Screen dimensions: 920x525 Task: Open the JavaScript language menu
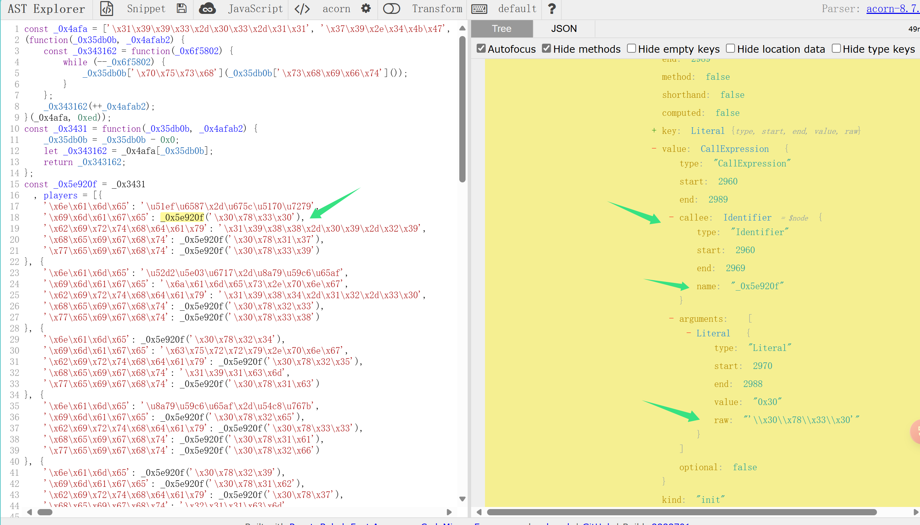click(255, 9)
